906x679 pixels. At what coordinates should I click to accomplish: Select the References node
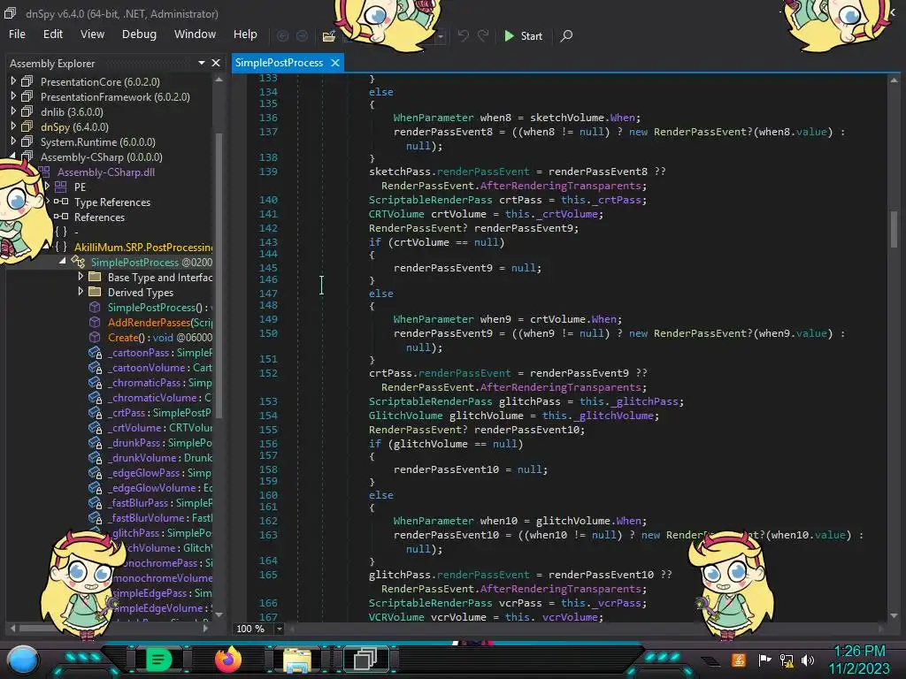point(99,217)
